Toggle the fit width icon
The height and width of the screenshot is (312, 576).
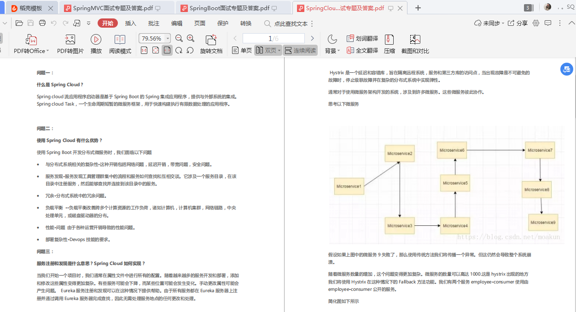[x=167, y=50]
